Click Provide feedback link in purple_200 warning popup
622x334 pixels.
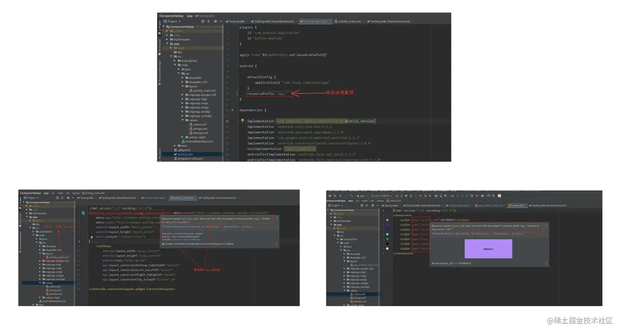(450, 234)
